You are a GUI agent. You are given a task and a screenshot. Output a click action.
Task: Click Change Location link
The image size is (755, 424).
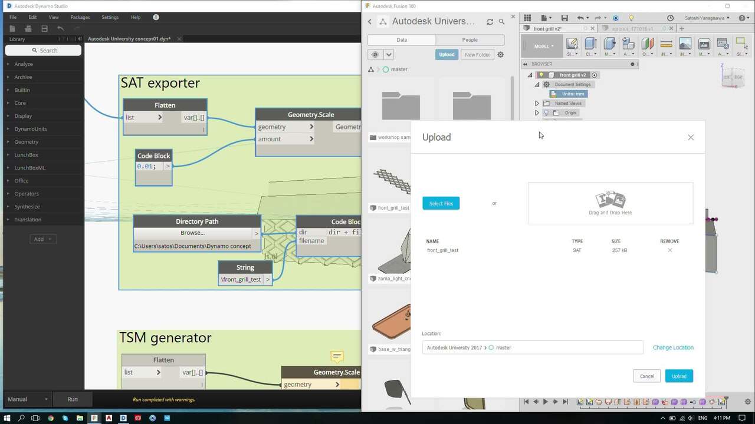[673, 347]
